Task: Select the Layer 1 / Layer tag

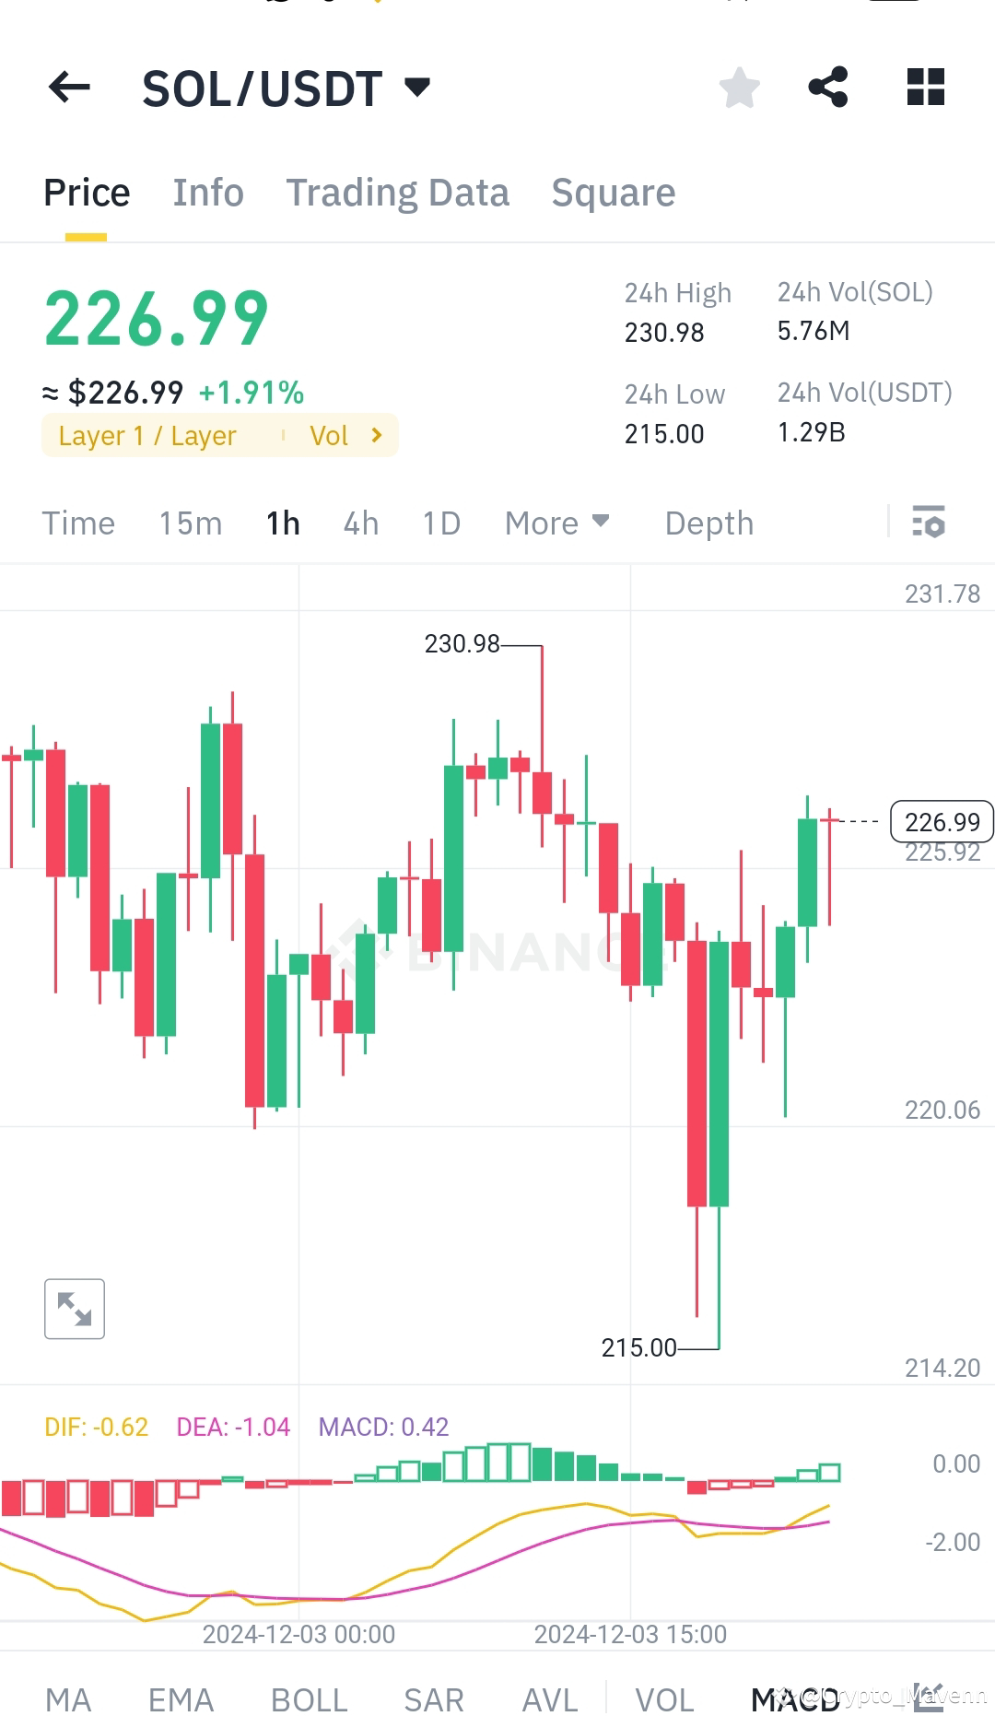Action: pos(147,435)
